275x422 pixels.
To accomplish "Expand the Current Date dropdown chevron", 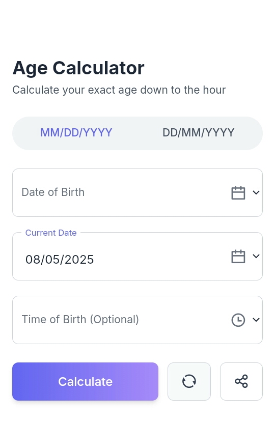I will pyautogui.click(x=256, y=256).
